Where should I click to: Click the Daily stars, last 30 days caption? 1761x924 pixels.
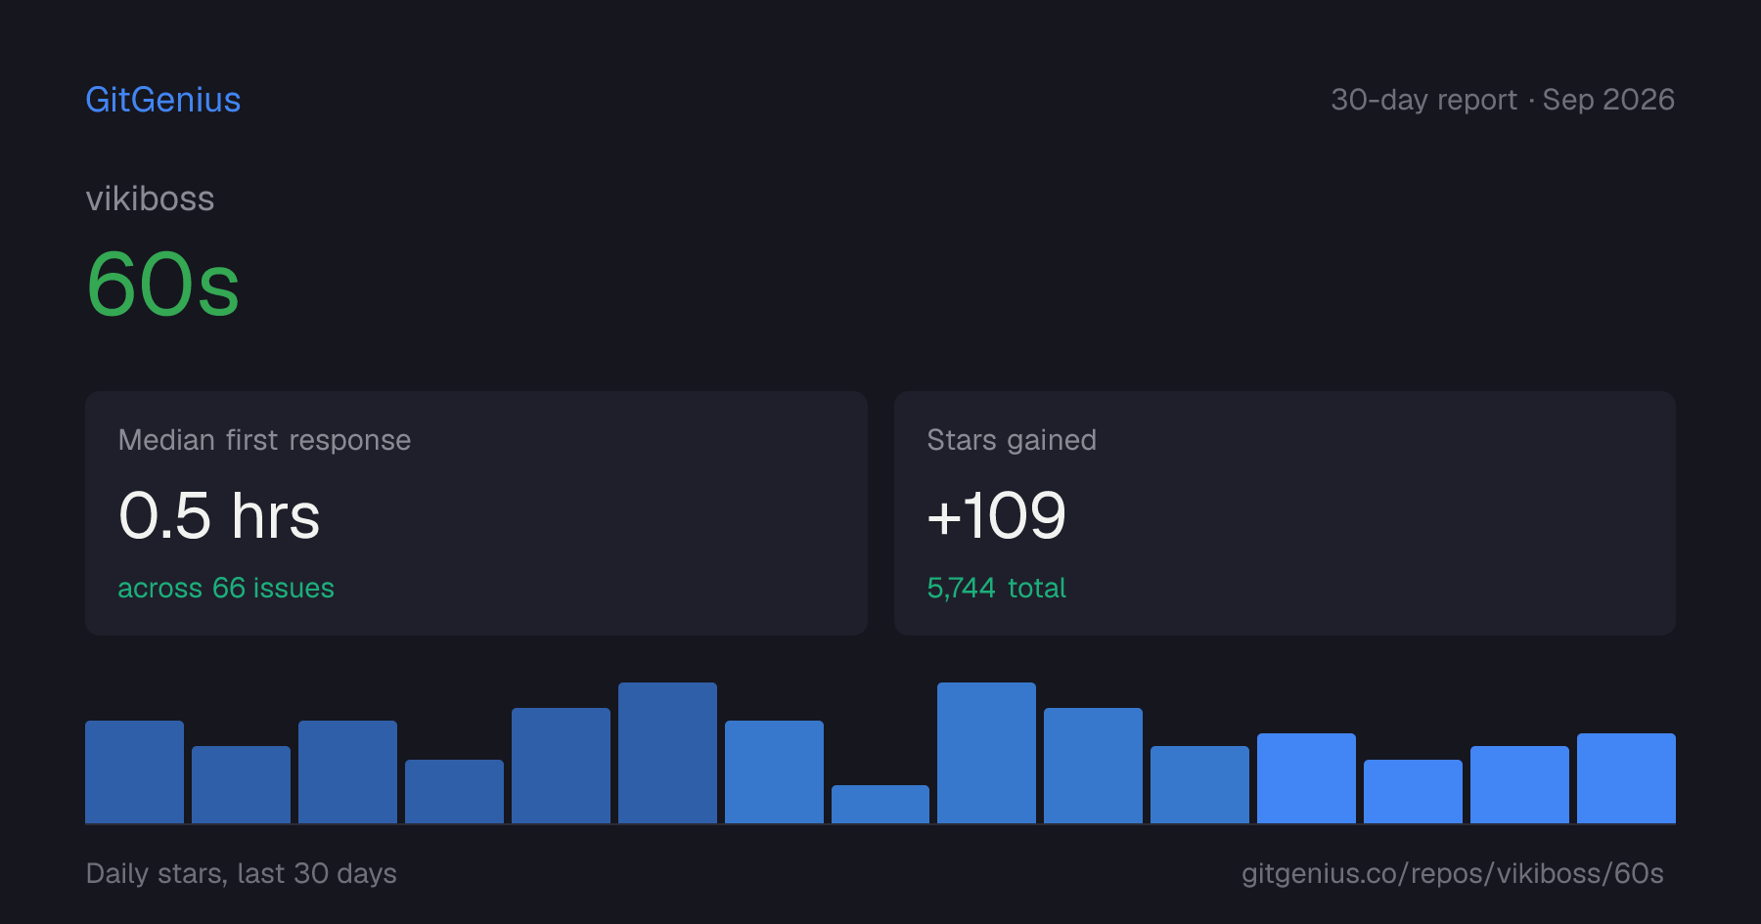point(242,873)
